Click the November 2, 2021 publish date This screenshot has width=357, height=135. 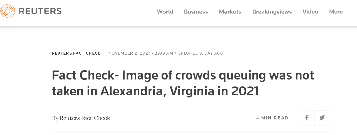[129, 53]
